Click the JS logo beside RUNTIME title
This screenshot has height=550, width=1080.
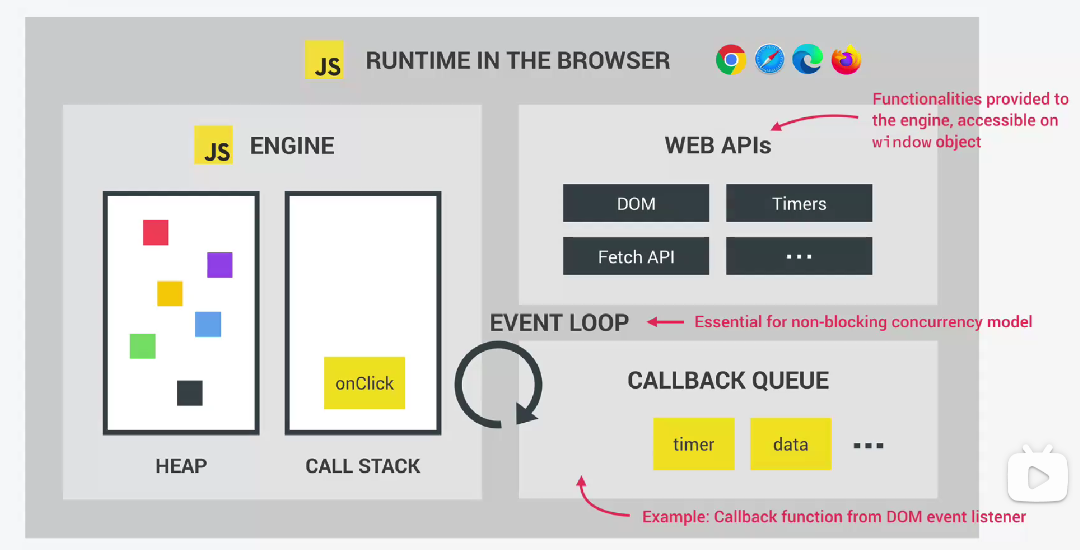click(x=325, y=59)
